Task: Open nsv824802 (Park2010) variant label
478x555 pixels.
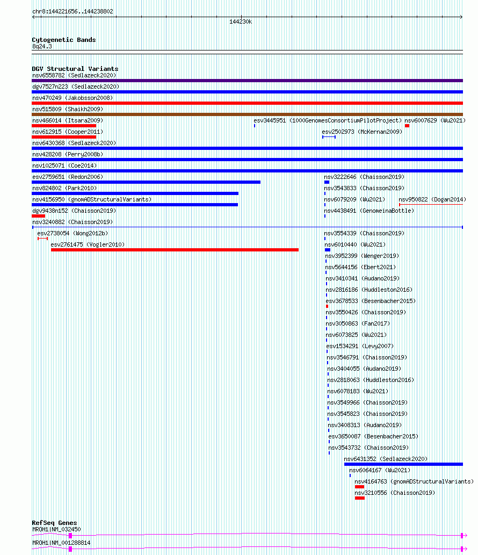Action: tap(64, 188)
